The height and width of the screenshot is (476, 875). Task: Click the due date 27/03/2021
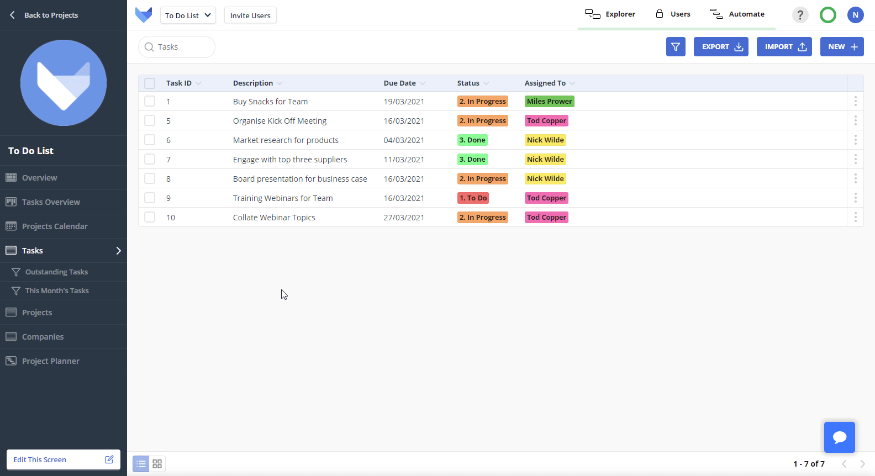[x=404, y=218]
